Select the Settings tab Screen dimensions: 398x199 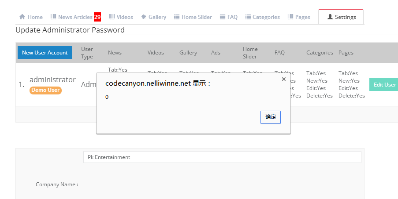[x=341, y=17]
